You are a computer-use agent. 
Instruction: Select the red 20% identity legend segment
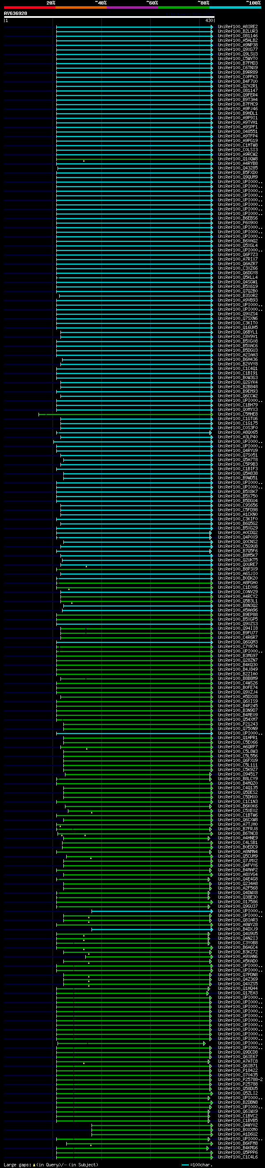pos(29,7)
